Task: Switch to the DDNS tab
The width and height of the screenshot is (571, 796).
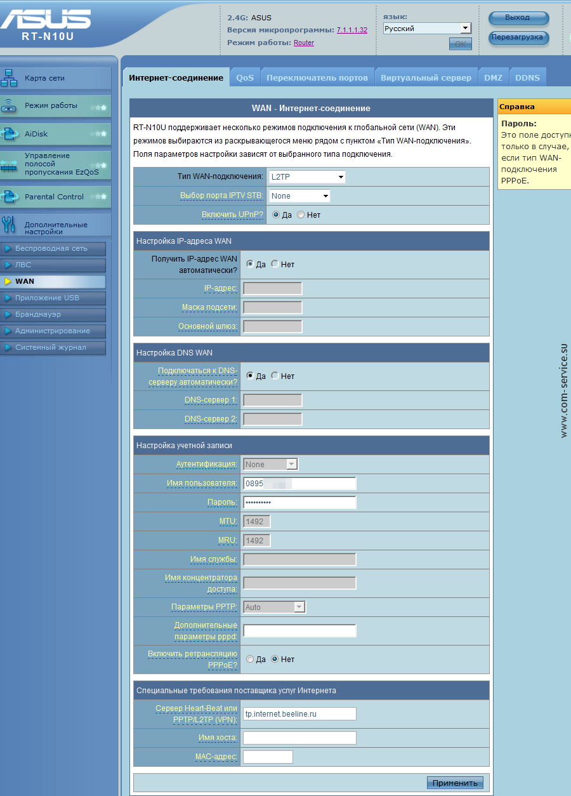Action: [527, 77]
